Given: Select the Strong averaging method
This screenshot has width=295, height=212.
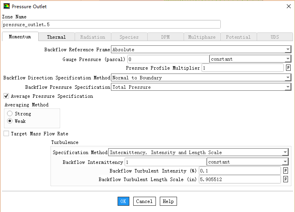Looking at the screenshot, I should point(10,114).
